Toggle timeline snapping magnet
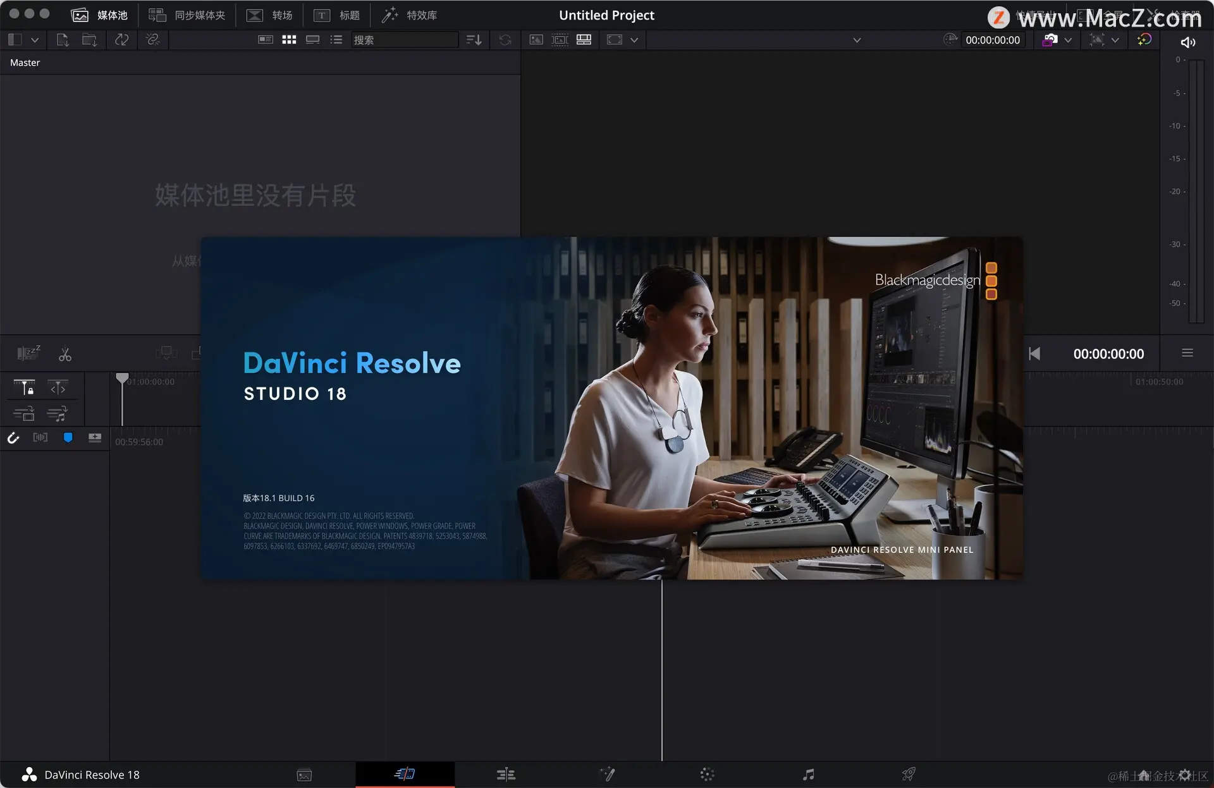This screenshot has height=788, width=1214. [x=13, y=437]
